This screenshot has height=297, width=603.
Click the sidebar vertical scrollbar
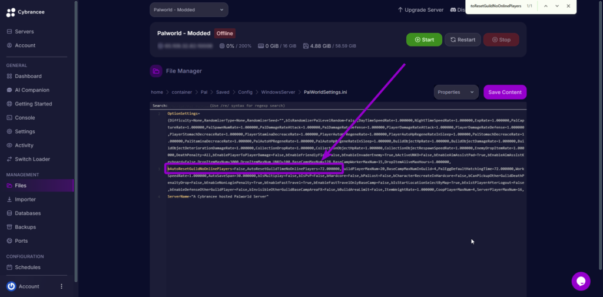[76, 141]
